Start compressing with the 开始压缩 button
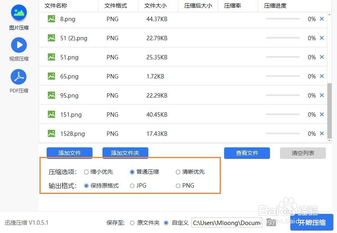 click(311, 223)
